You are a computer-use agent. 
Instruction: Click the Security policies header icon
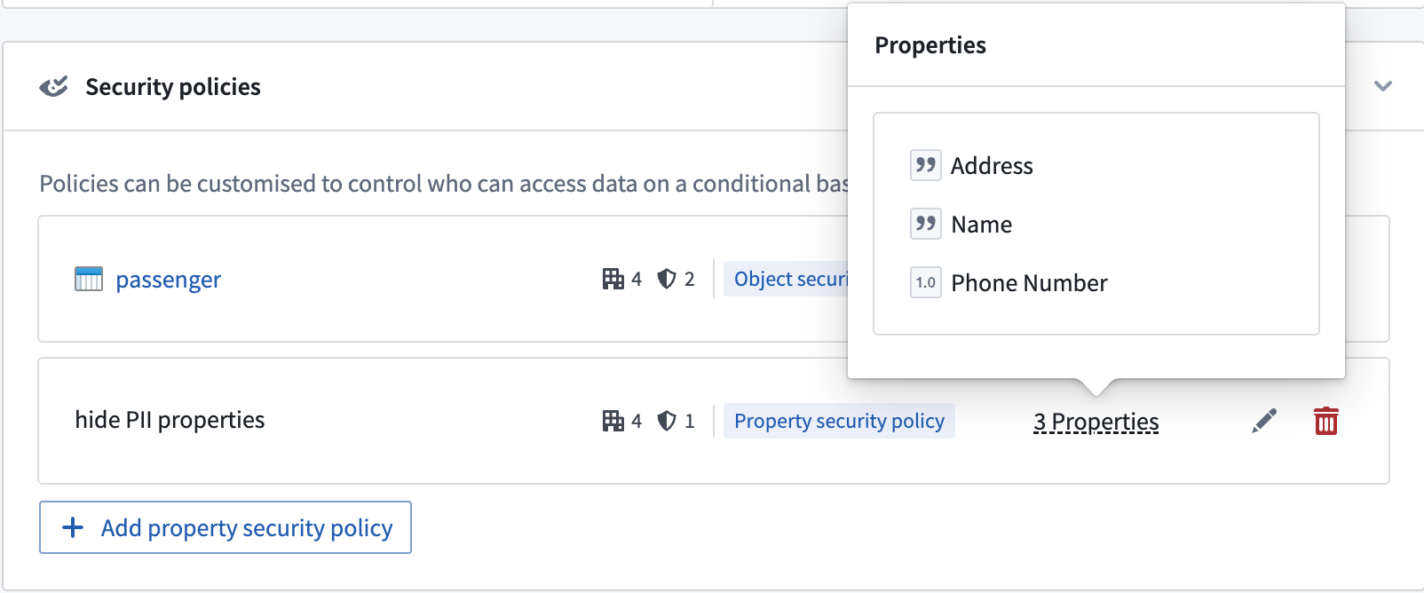[54, 86]
